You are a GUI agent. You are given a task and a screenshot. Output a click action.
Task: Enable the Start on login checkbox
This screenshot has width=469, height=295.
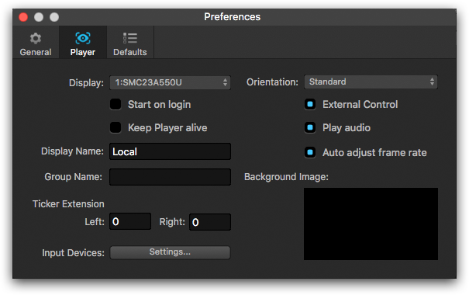click(116, 104)
